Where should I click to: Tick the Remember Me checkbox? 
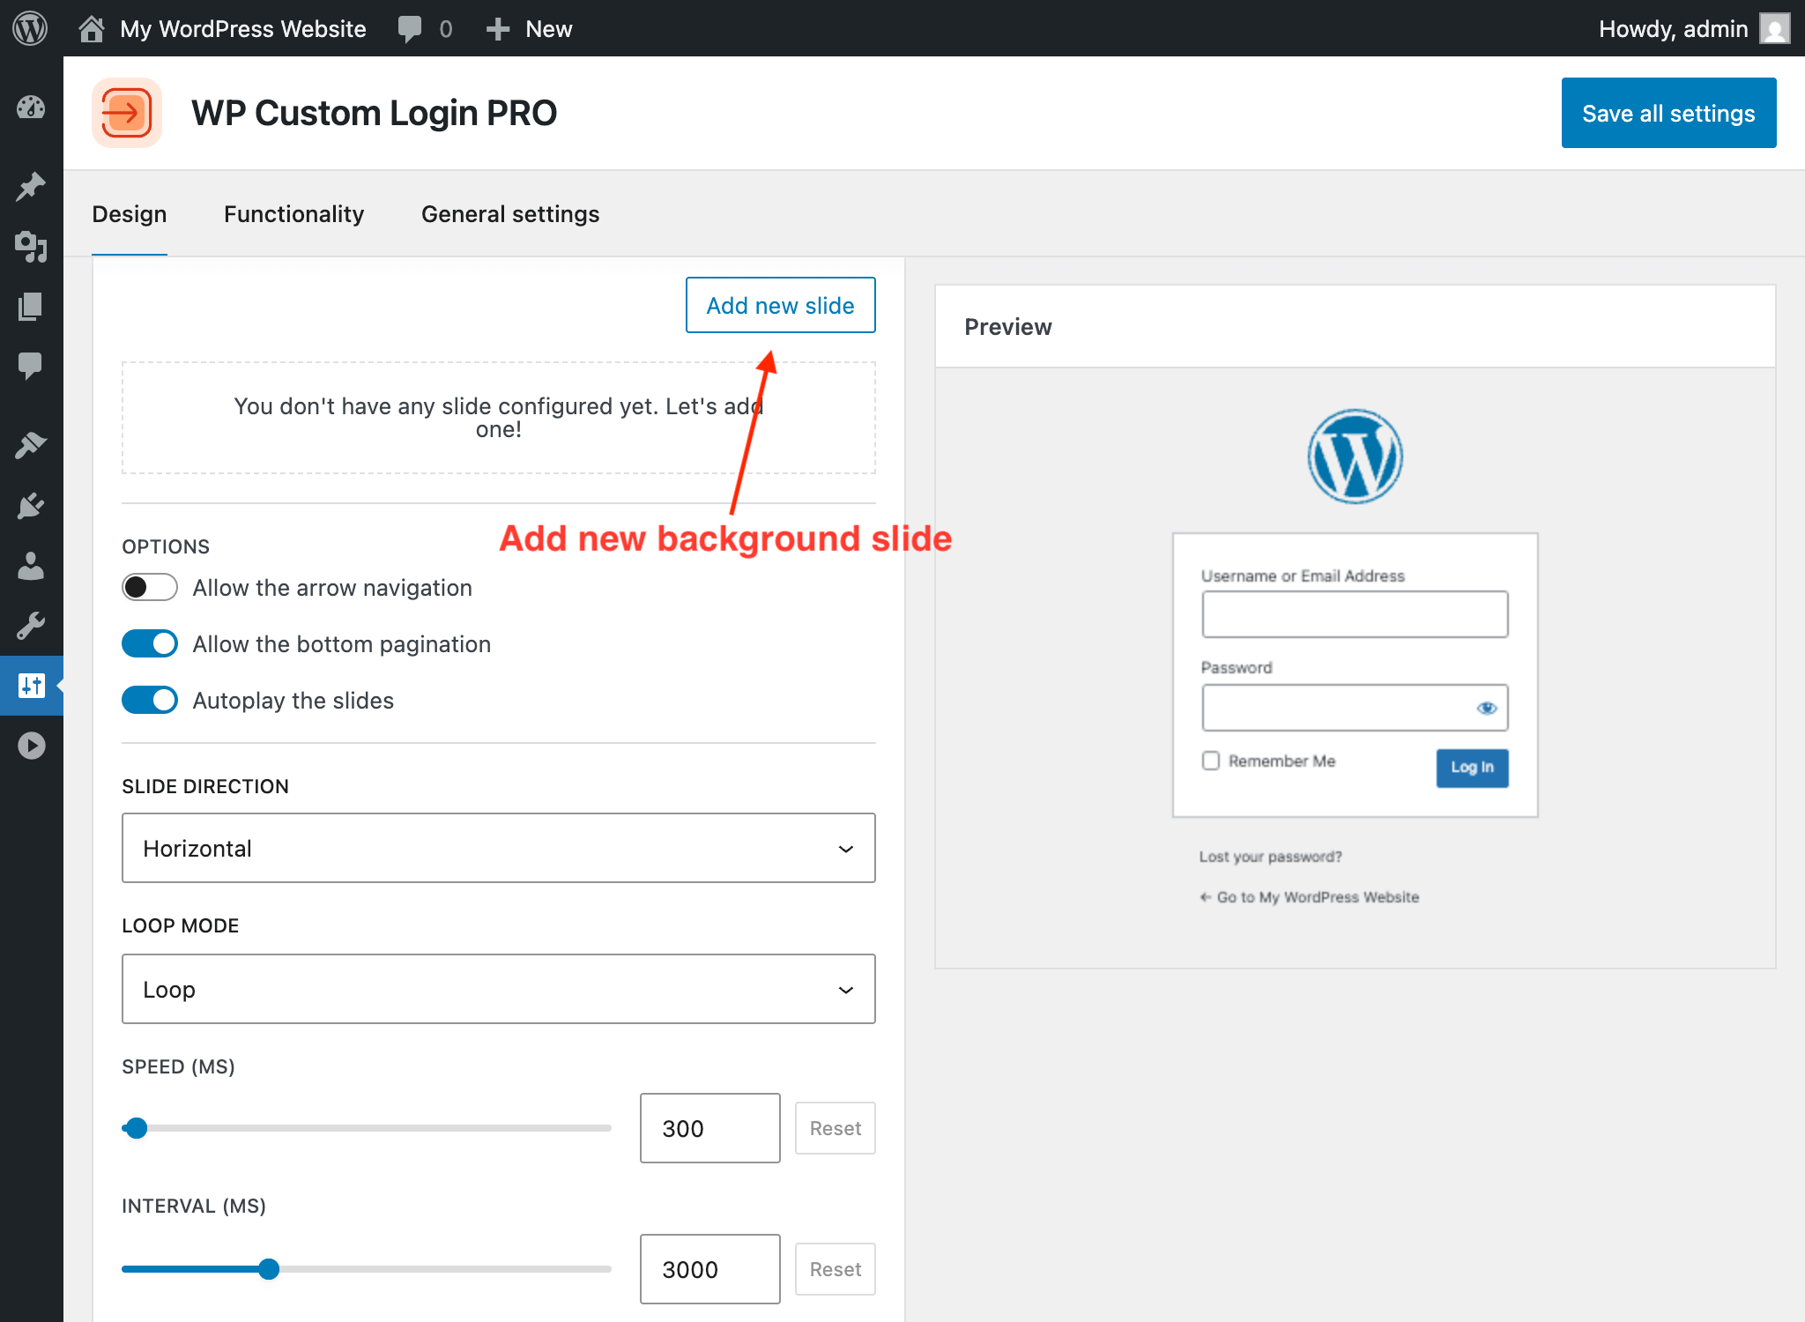pyautogui.click(x=1211, y=761)
